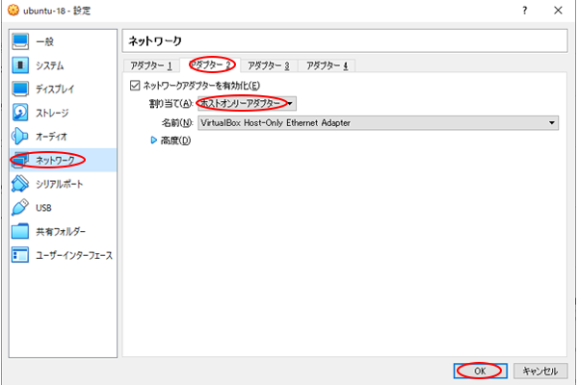Image resolution: width=578 pixels, height=385 pixels.
Task: Click the User Interface (ユーザーインターフェース) window icon
Action: (20, 254)
